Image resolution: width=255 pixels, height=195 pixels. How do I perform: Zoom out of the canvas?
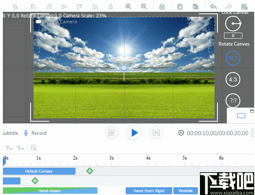[144, 7]
